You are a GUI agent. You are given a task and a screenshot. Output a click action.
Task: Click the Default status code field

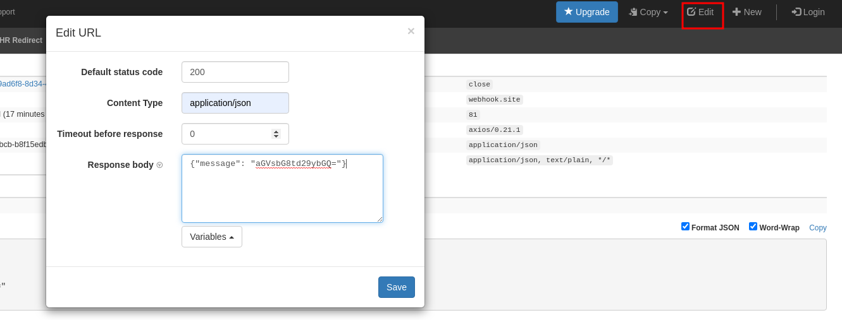(x=235, y=72)
